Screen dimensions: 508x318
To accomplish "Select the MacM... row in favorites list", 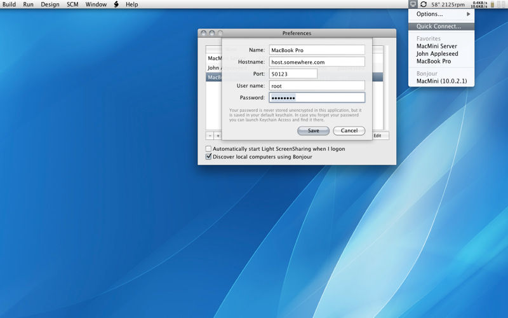I will pos(214,59).
